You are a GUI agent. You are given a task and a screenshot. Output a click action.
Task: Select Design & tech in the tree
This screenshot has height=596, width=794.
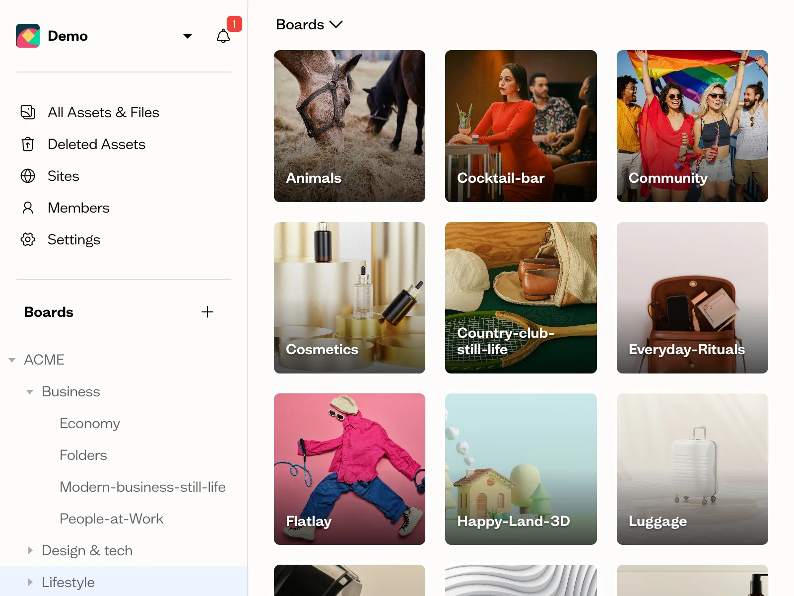(x=87, y=550)
